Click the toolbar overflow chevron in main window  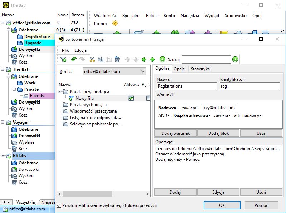[282, 31]
